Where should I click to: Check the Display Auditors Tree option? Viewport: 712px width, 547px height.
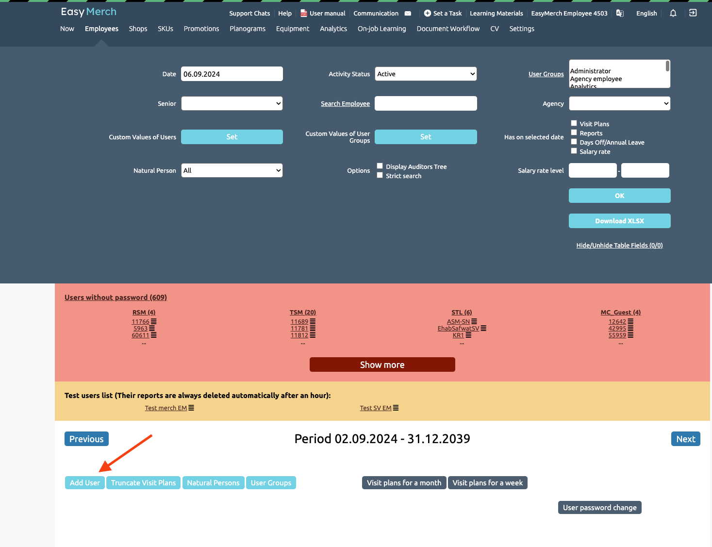click(380, 166)
